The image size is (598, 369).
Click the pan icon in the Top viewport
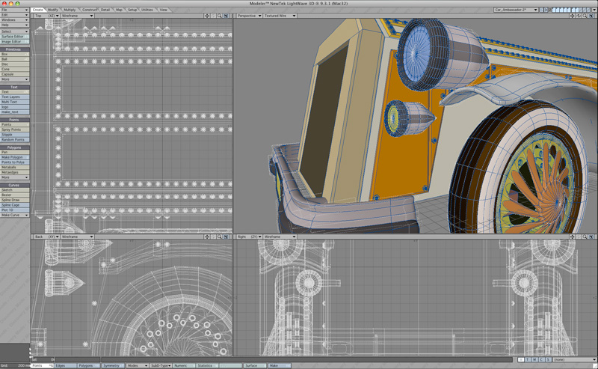(209, 15)
